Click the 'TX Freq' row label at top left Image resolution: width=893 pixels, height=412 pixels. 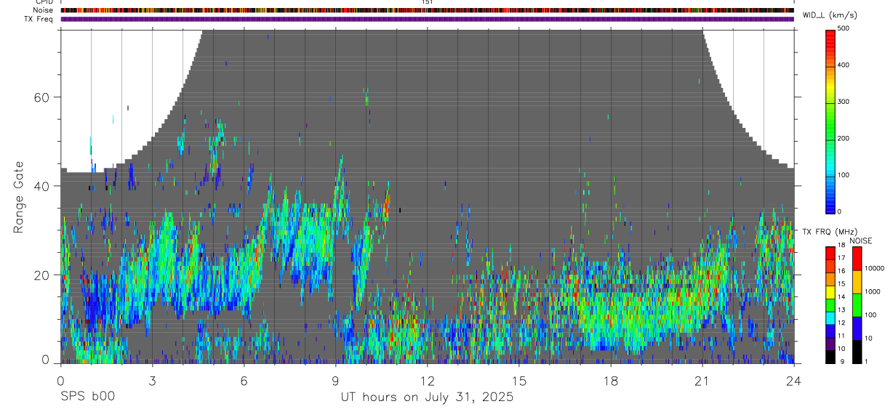[39, 19]
